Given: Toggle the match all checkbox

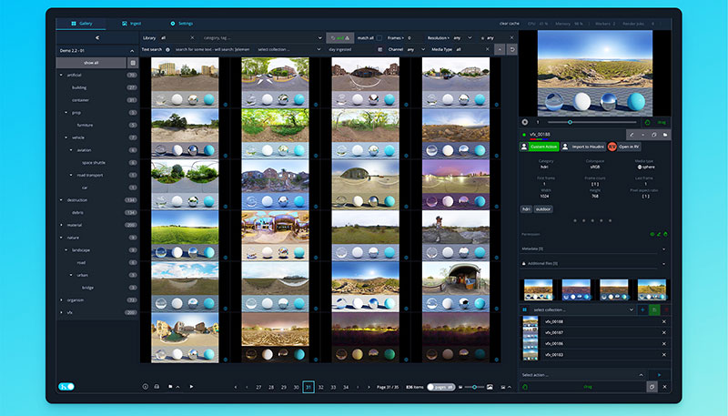Looking at the screenshot, I should 379,37.
